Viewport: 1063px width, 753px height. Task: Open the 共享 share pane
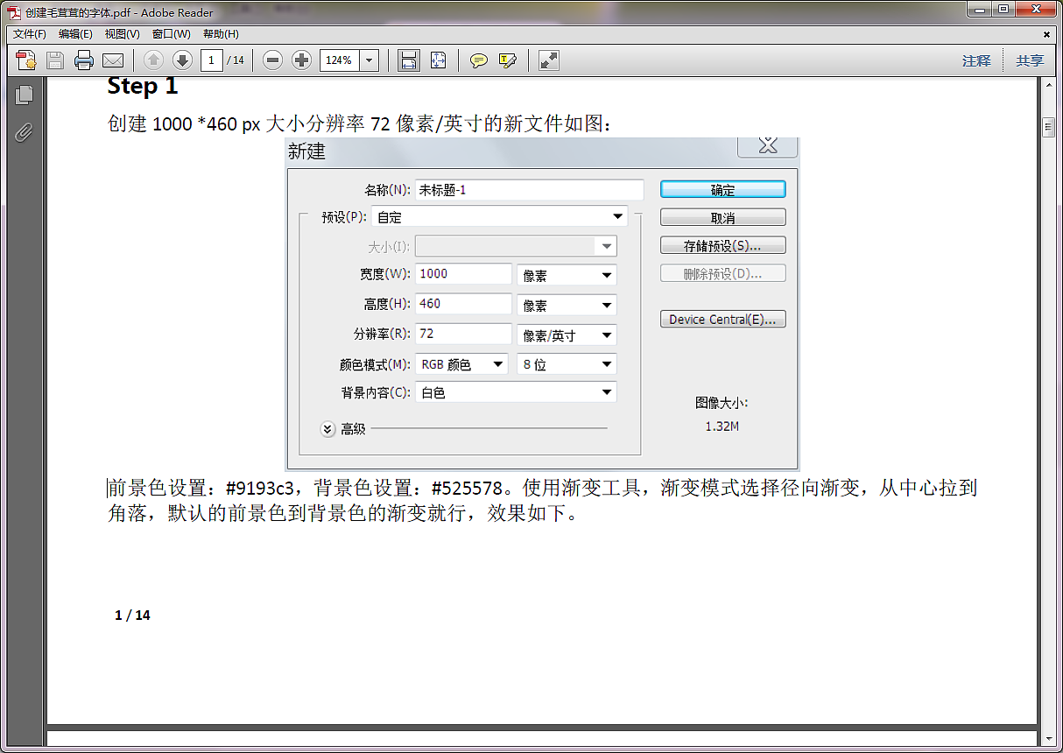coord(1030,60)
